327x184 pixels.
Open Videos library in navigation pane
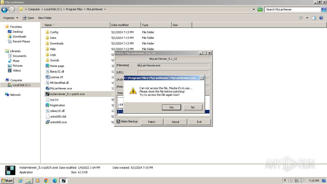tap(17, 71)
